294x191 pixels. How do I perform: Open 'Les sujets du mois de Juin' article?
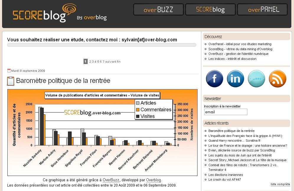coord(240,155)
